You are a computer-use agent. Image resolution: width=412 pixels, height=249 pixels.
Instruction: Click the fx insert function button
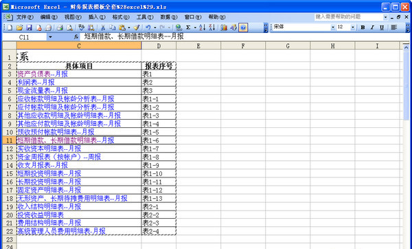[76, 37]
